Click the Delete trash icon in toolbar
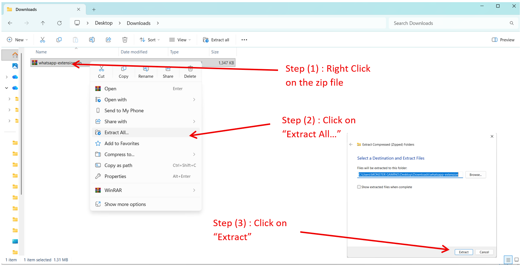 click(x=124, y=40)
